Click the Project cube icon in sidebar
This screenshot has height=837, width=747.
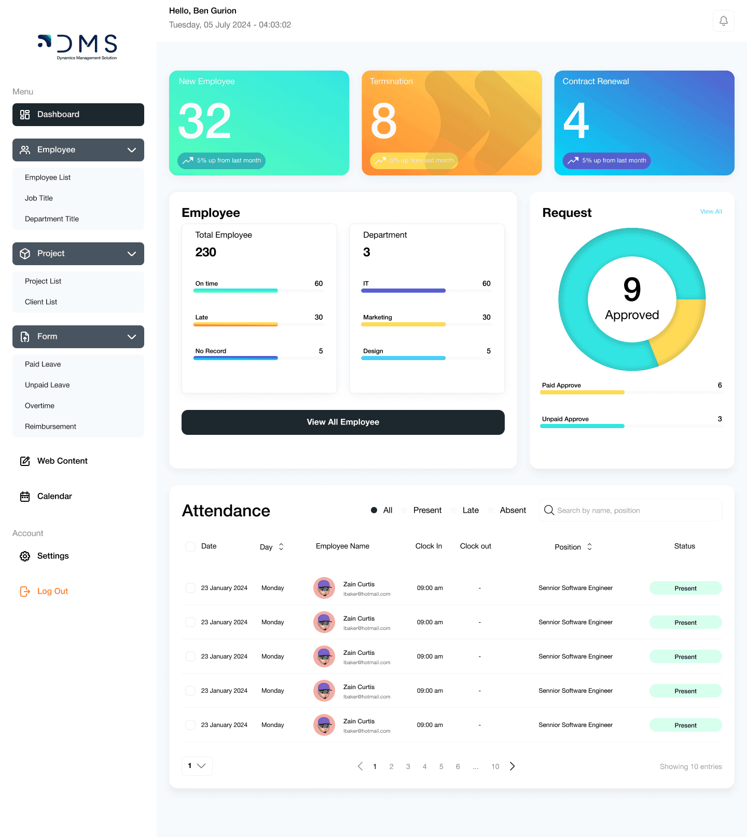tap(25, 254)
